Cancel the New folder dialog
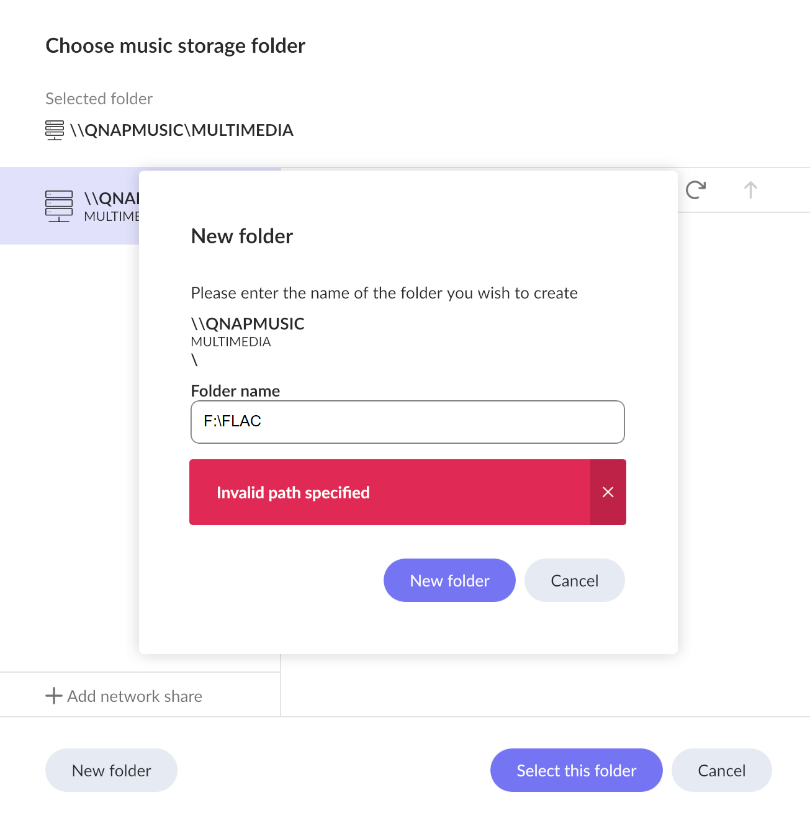Viewport: 810px width, 826px height. tap(574, 580)
